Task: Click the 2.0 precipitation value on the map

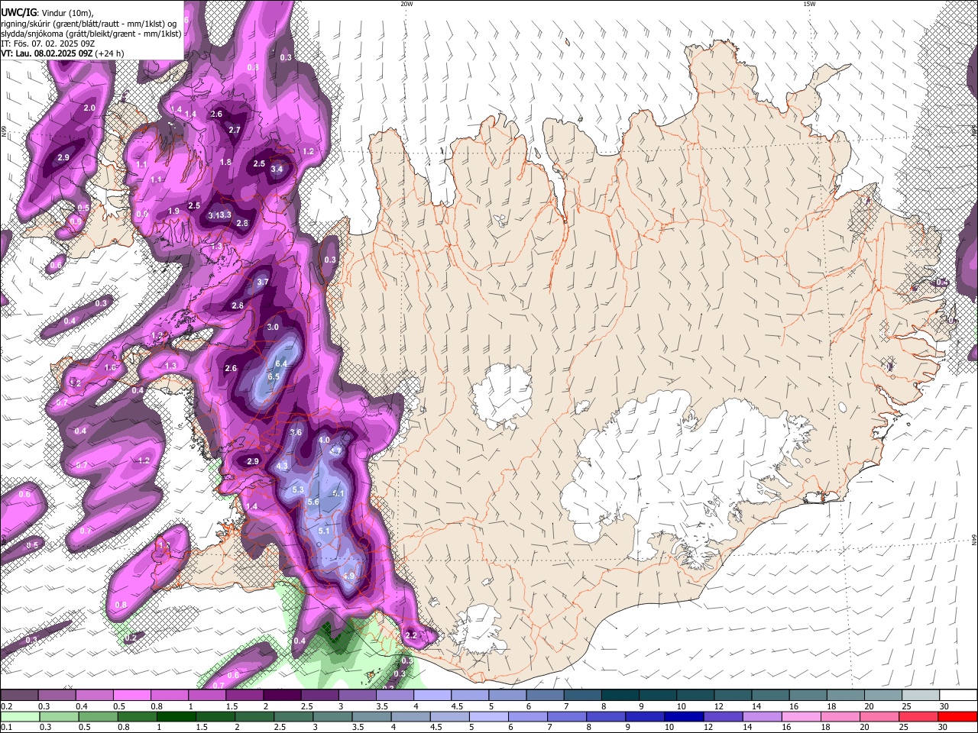Action: click(89, 108)
